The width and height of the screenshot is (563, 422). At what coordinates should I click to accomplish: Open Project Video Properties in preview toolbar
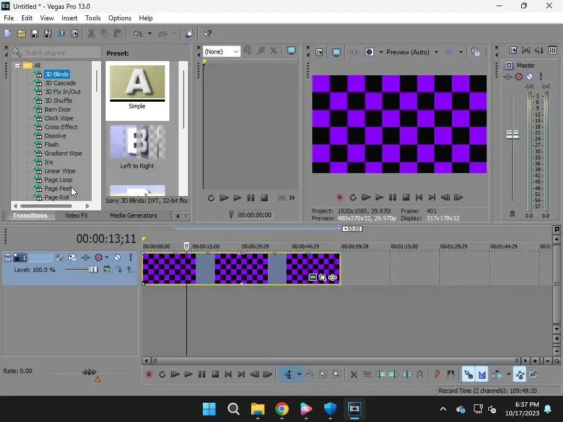319,52
